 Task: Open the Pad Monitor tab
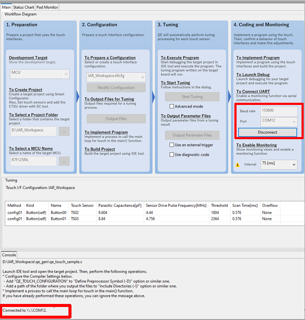(47, 7)
